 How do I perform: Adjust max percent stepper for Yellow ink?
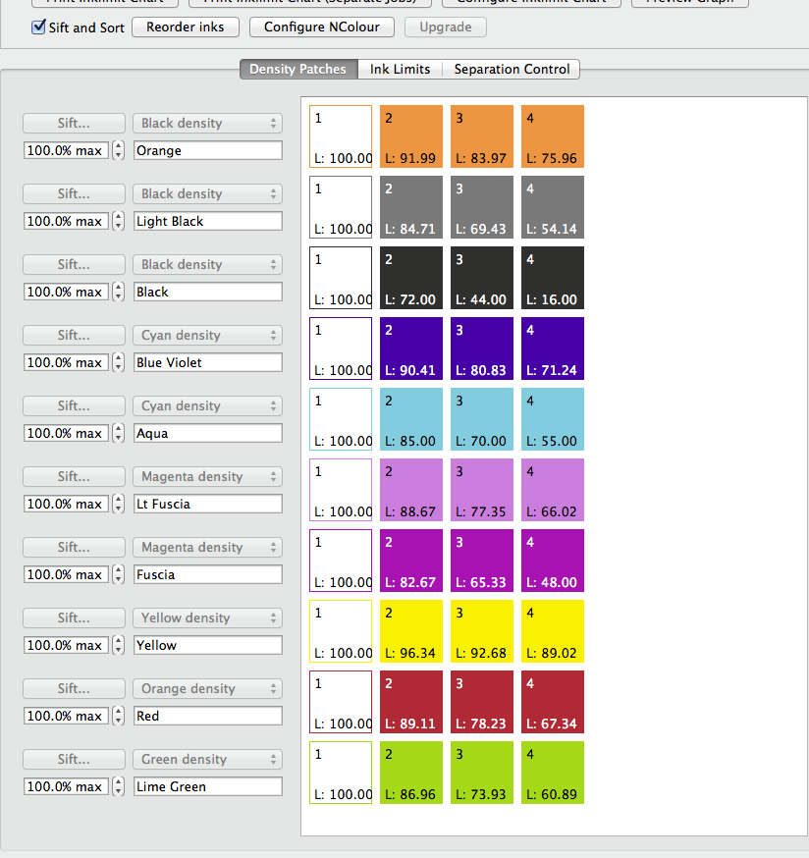[x=118, y=645]
